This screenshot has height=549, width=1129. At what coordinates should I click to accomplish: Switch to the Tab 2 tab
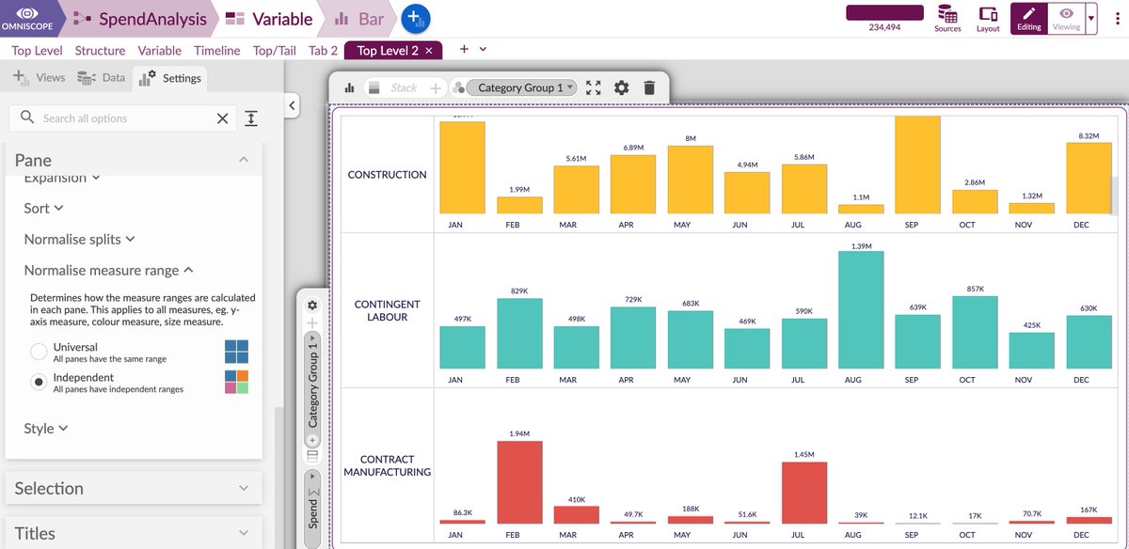(x=323, y=51)
